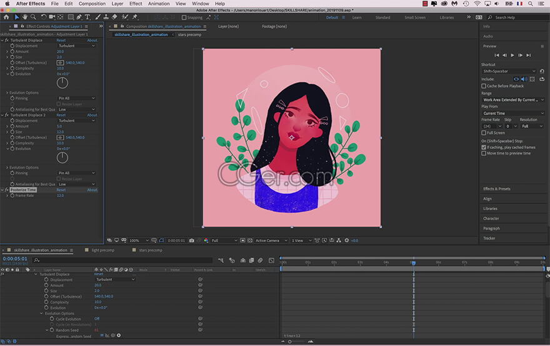Open the Composition menu
This screenshot has width=550, height=346.
tap(92, 4)
